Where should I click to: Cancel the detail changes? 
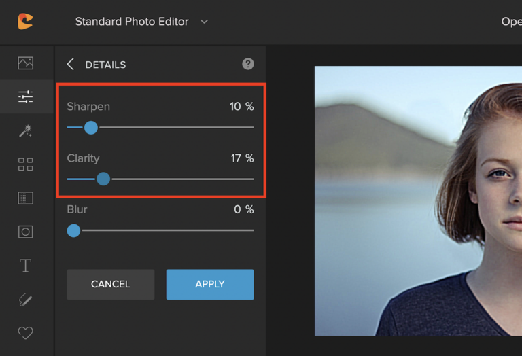coord(111,285)
